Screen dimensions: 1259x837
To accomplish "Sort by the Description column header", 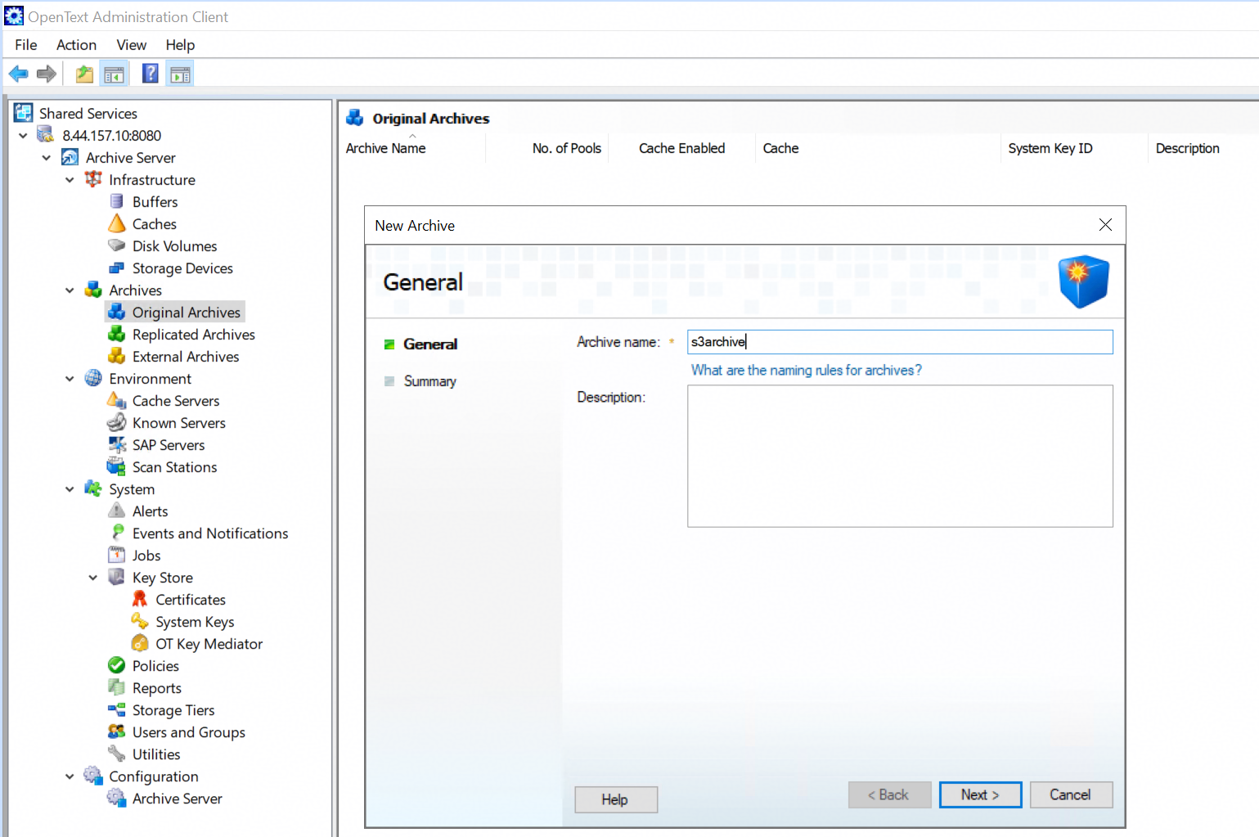I will (x=1203, y=148).
